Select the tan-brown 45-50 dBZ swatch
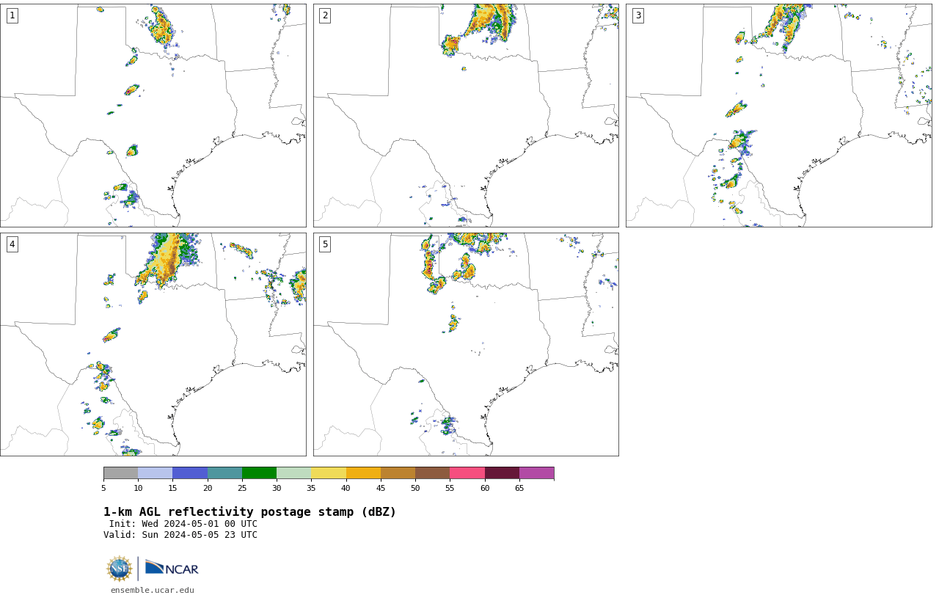 tap(398, 473)
